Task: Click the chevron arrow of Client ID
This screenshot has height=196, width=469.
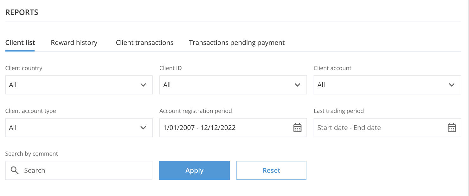Action: click(x=297, y=85)
